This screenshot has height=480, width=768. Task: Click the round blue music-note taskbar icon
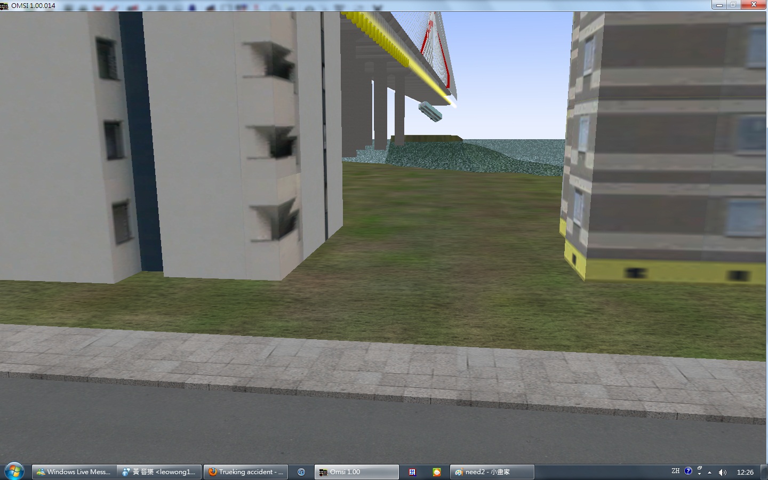tap(301, 472)
